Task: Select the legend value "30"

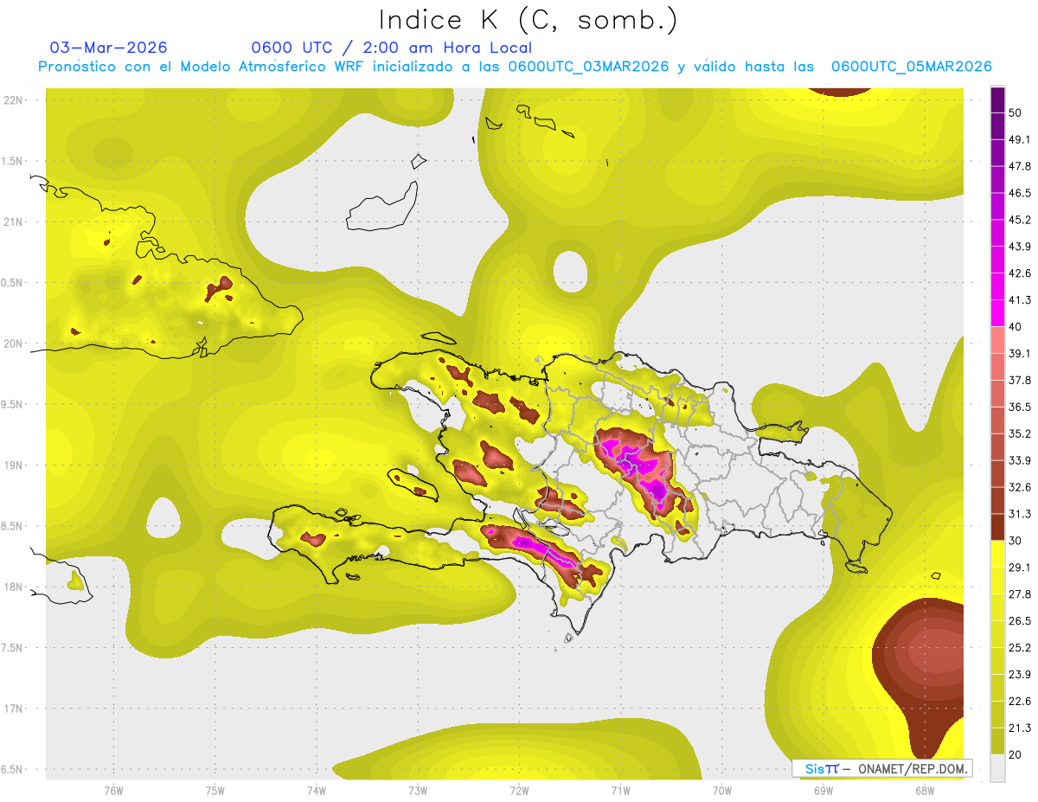Action: [1016, 541]
